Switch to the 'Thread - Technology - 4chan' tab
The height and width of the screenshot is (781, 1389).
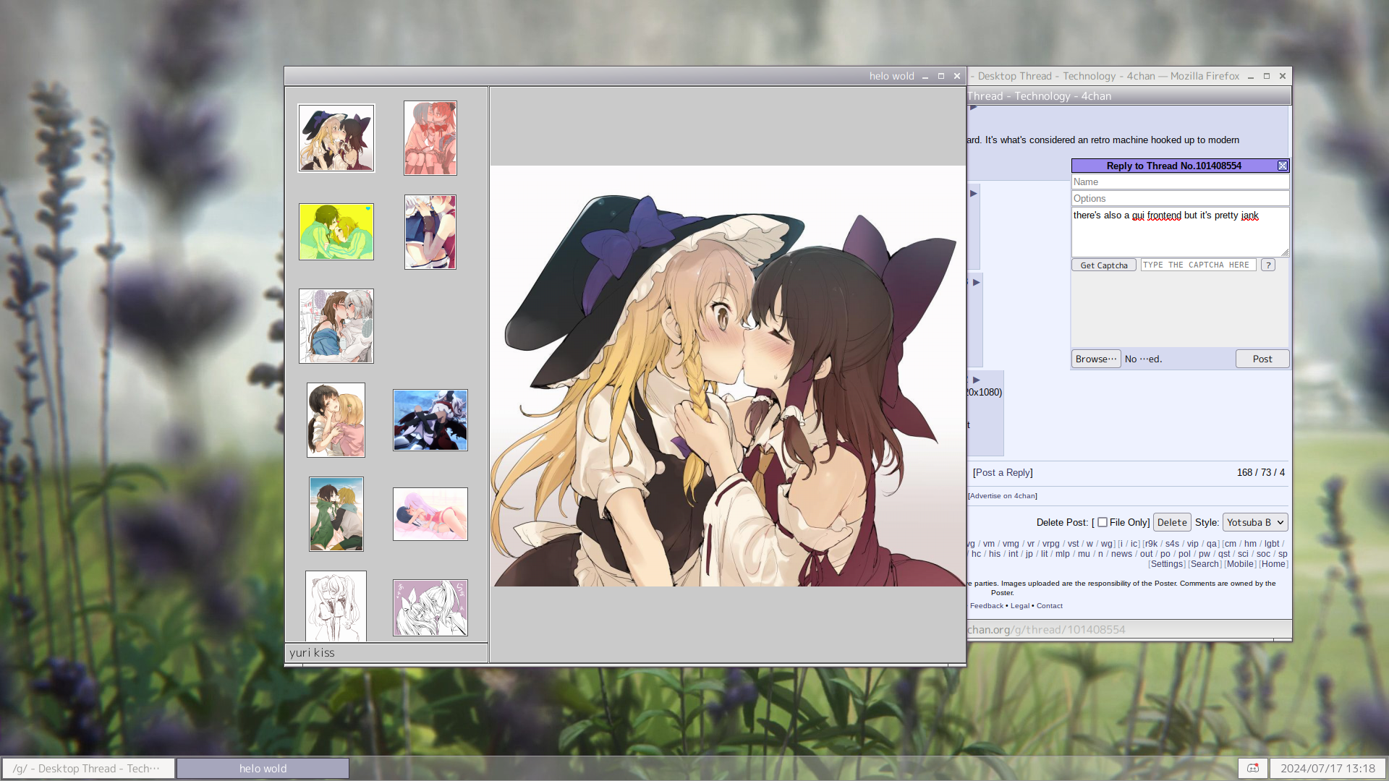[x=1129, y=96]
